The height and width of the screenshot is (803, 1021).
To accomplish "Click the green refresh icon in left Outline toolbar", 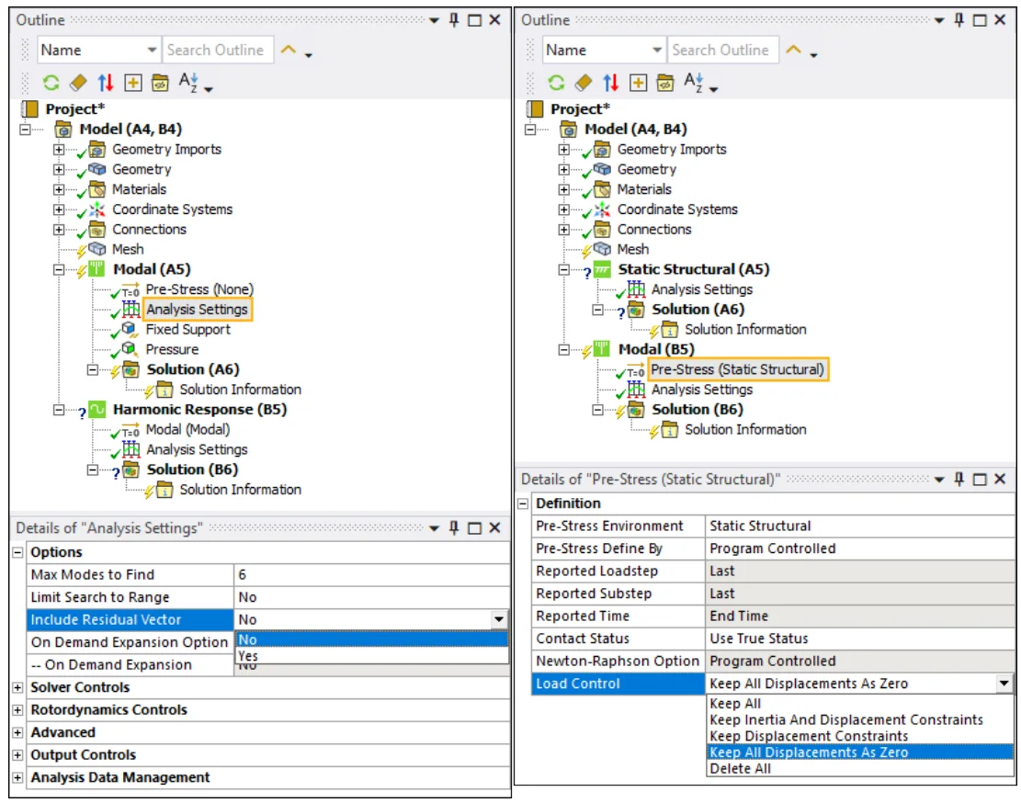I will (x=51, y=83).
